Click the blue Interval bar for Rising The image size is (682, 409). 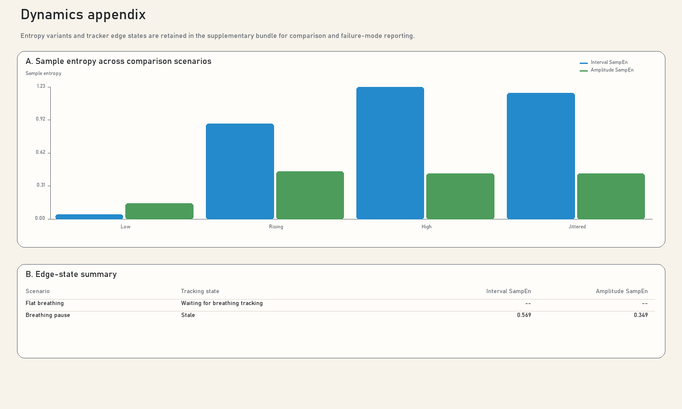(x=240, y=171)
